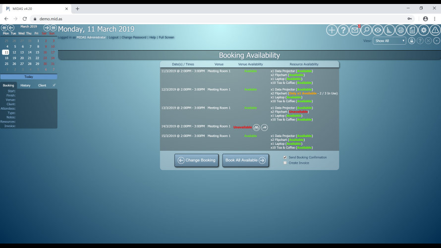This screenshot has width=441, height=248.
Task: Switch to the Client tab
Action: 42,85
